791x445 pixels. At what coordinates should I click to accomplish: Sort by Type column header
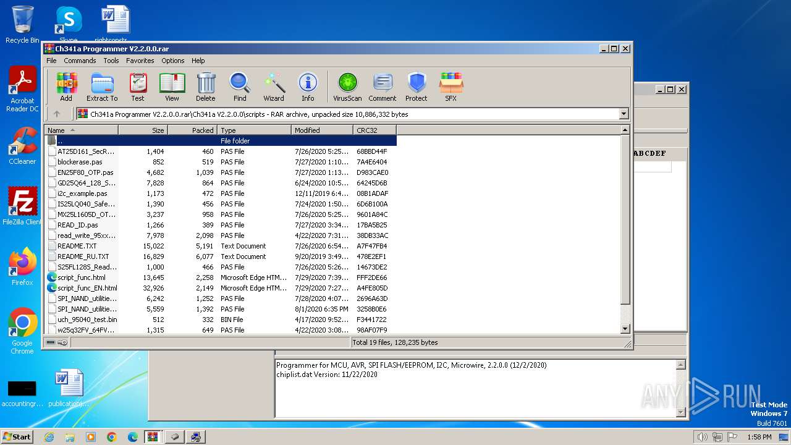click(x=254, y=130)
